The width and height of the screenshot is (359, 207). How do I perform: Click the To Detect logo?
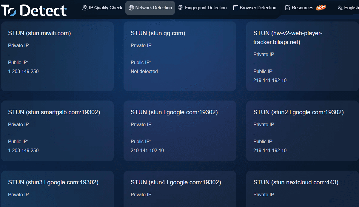(33, 10)
